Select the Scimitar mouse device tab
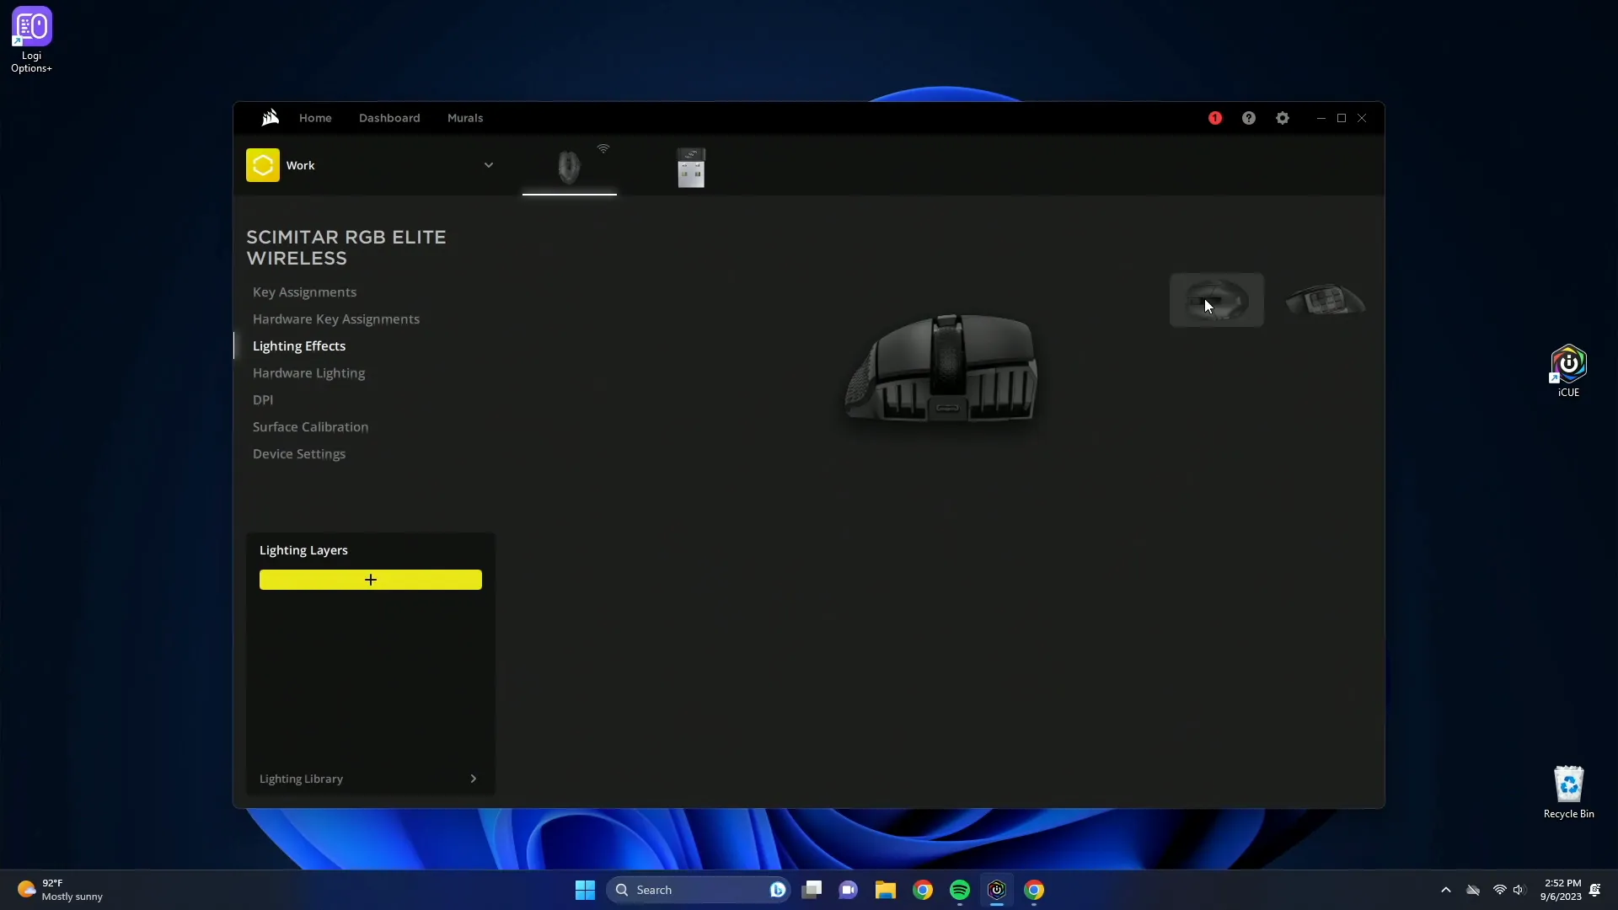 pyautogui.click(x=570, y=167)
